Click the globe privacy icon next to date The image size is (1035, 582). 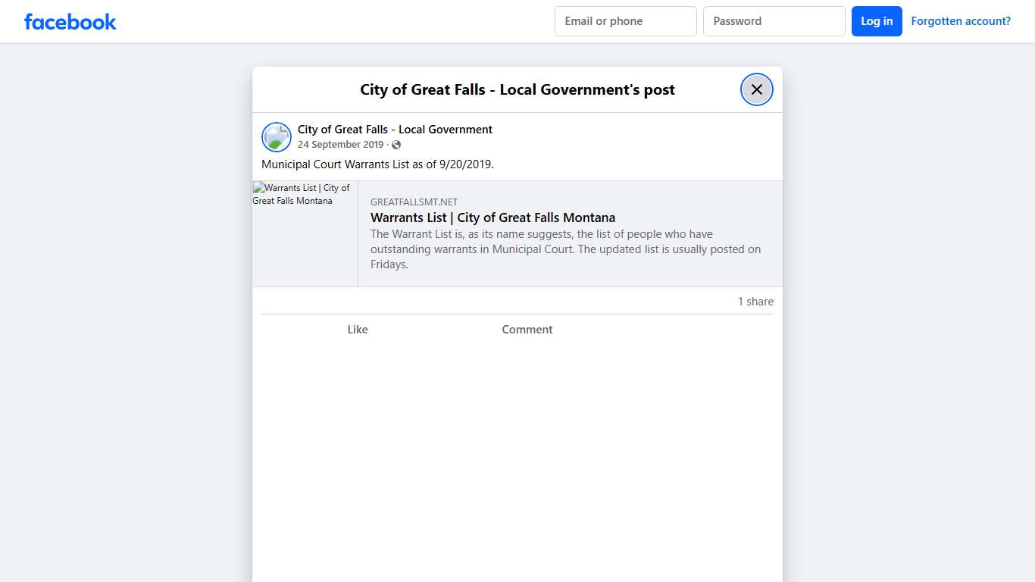coord(396,144)
